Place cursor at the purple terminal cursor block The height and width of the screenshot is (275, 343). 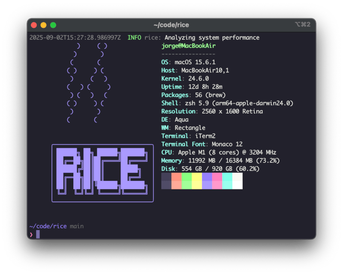38,234
